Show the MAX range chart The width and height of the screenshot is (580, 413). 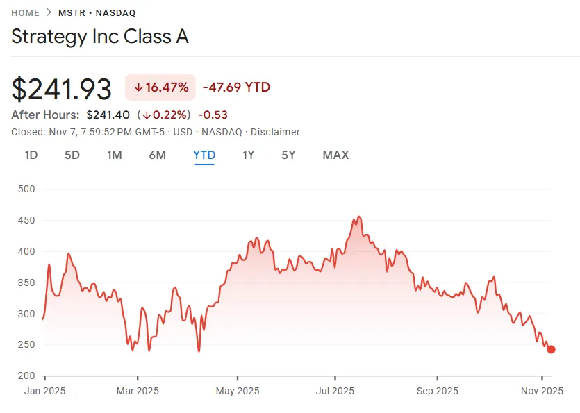(x=335, y=155)
